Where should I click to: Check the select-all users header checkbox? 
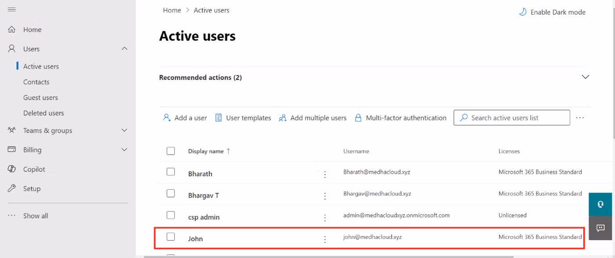point(171,151)
